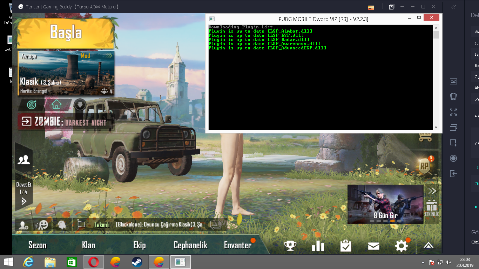479x269 pixels.
Task: Open the Cephanelik tab
Action: coord(190,245)
